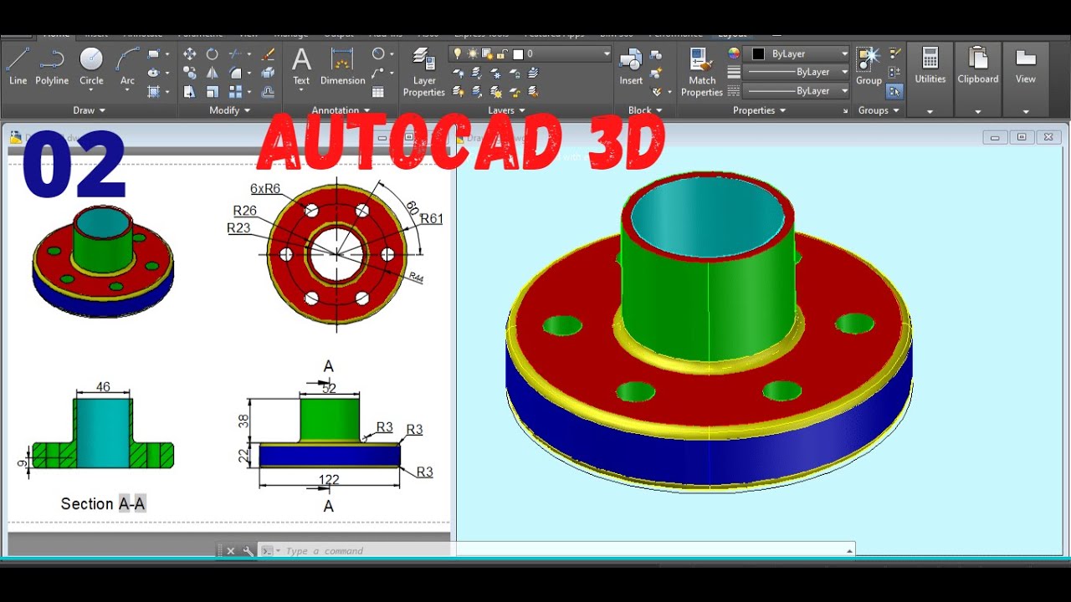1071x602 pixels.
Task: Click the Insert block icon
Action: (631, 66)
